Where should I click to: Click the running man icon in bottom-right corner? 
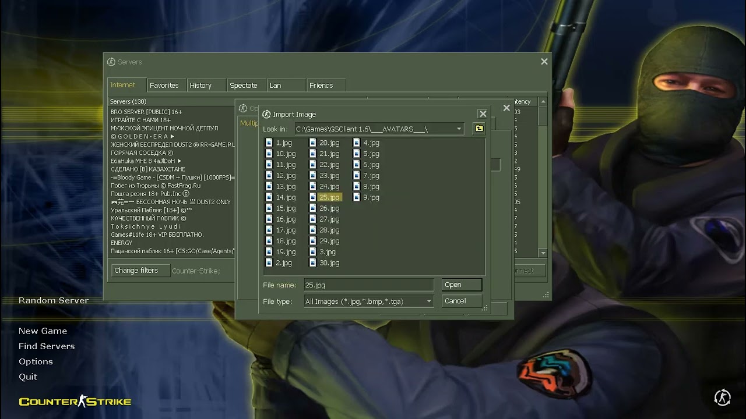723,397
